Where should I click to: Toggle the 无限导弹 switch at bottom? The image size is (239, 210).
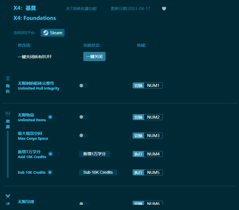(x=83, y=203)
